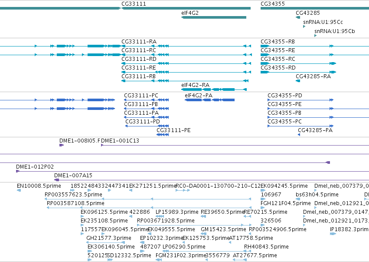Click EST RP003671928.5prime
The image size is (369, 262).
point(166,221)
